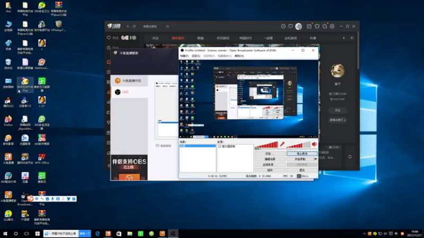Screen dimensions: 424x238
Task: Click the OBS preview area
Action: [248, 98]
